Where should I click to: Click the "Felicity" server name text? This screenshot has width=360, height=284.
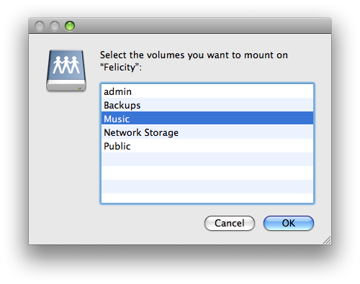pyautogui.click(x=120, y=67)
